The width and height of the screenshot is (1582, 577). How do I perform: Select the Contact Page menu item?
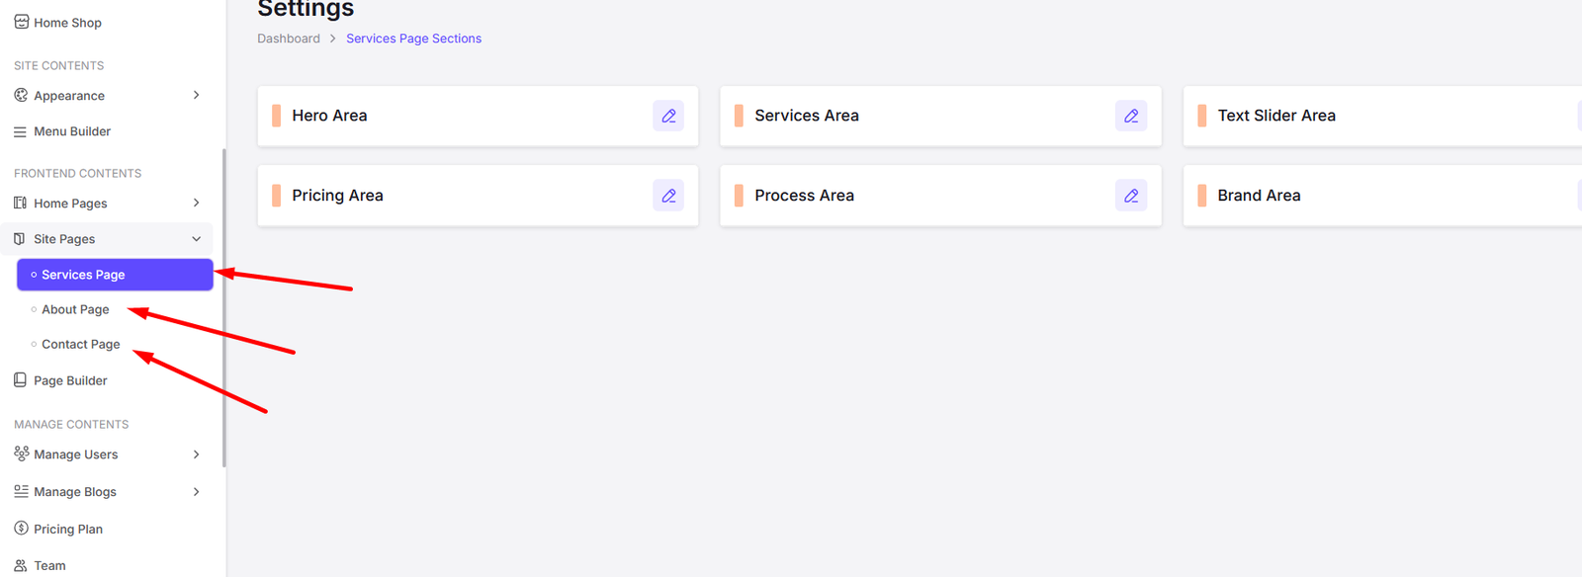tap(80, 344)
